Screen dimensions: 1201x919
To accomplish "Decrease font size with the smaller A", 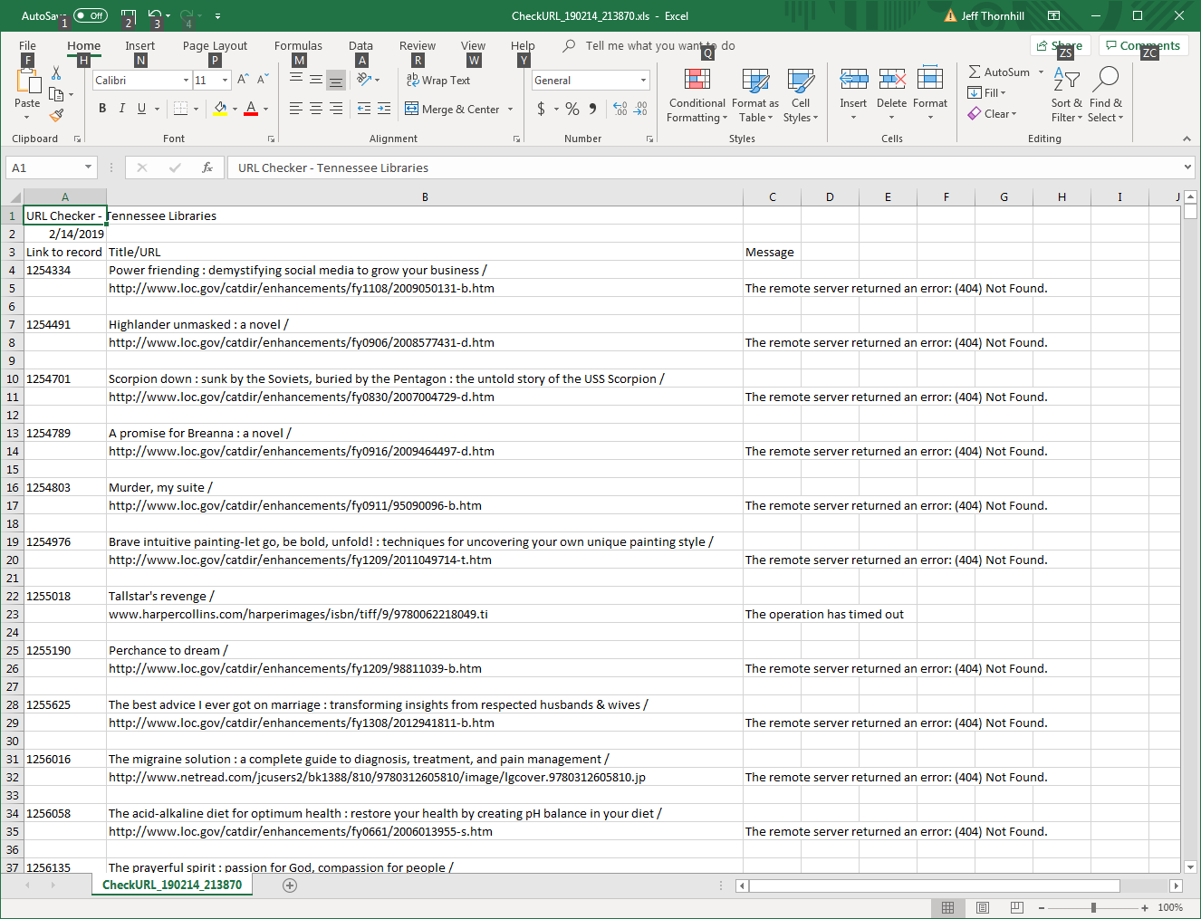I will pyautogui.click(x=262, y=80).
